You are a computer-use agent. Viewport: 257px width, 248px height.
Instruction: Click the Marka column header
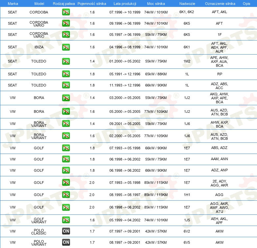[13, 4]
